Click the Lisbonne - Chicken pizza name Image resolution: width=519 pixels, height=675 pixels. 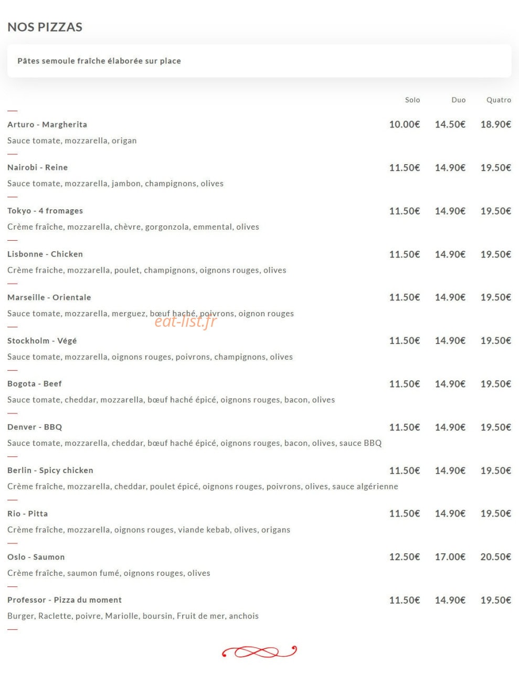pyautogui.click(x=45, y=254)
